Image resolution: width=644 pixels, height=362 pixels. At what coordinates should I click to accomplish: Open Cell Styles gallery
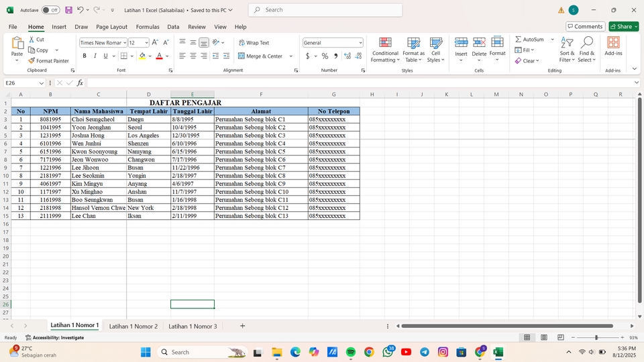click(x=436, y=50)
